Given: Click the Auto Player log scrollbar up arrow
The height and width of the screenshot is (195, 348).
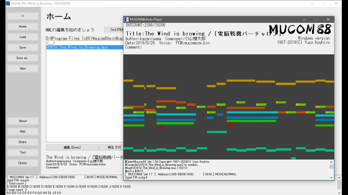Looking at the screenshot, I should point(331,162).
